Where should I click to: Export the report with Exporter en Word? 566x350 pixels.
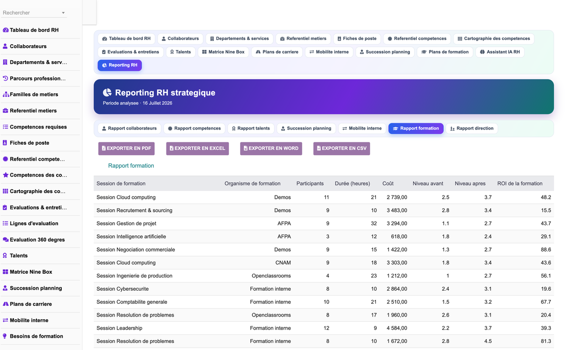(271, 148)
